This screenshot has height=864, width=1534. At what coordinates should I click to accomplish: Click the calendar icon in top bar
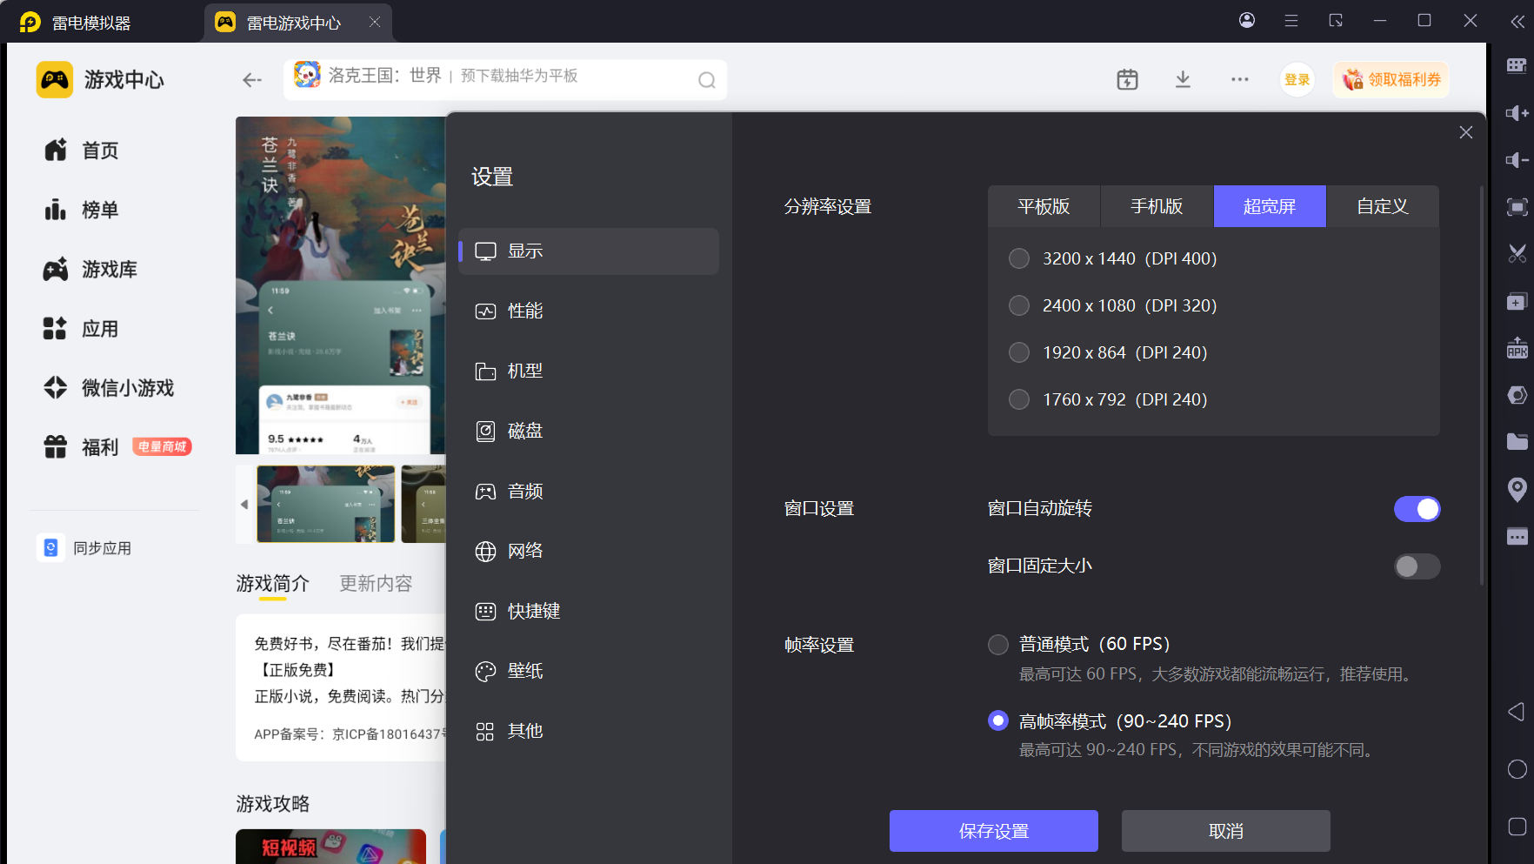coord(1127,80)
